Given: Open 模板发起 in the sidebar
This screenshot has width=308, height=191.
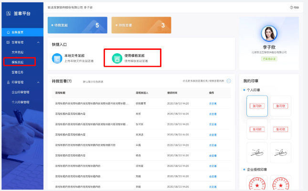Looking at the screenshot, I should click(18, 62).
